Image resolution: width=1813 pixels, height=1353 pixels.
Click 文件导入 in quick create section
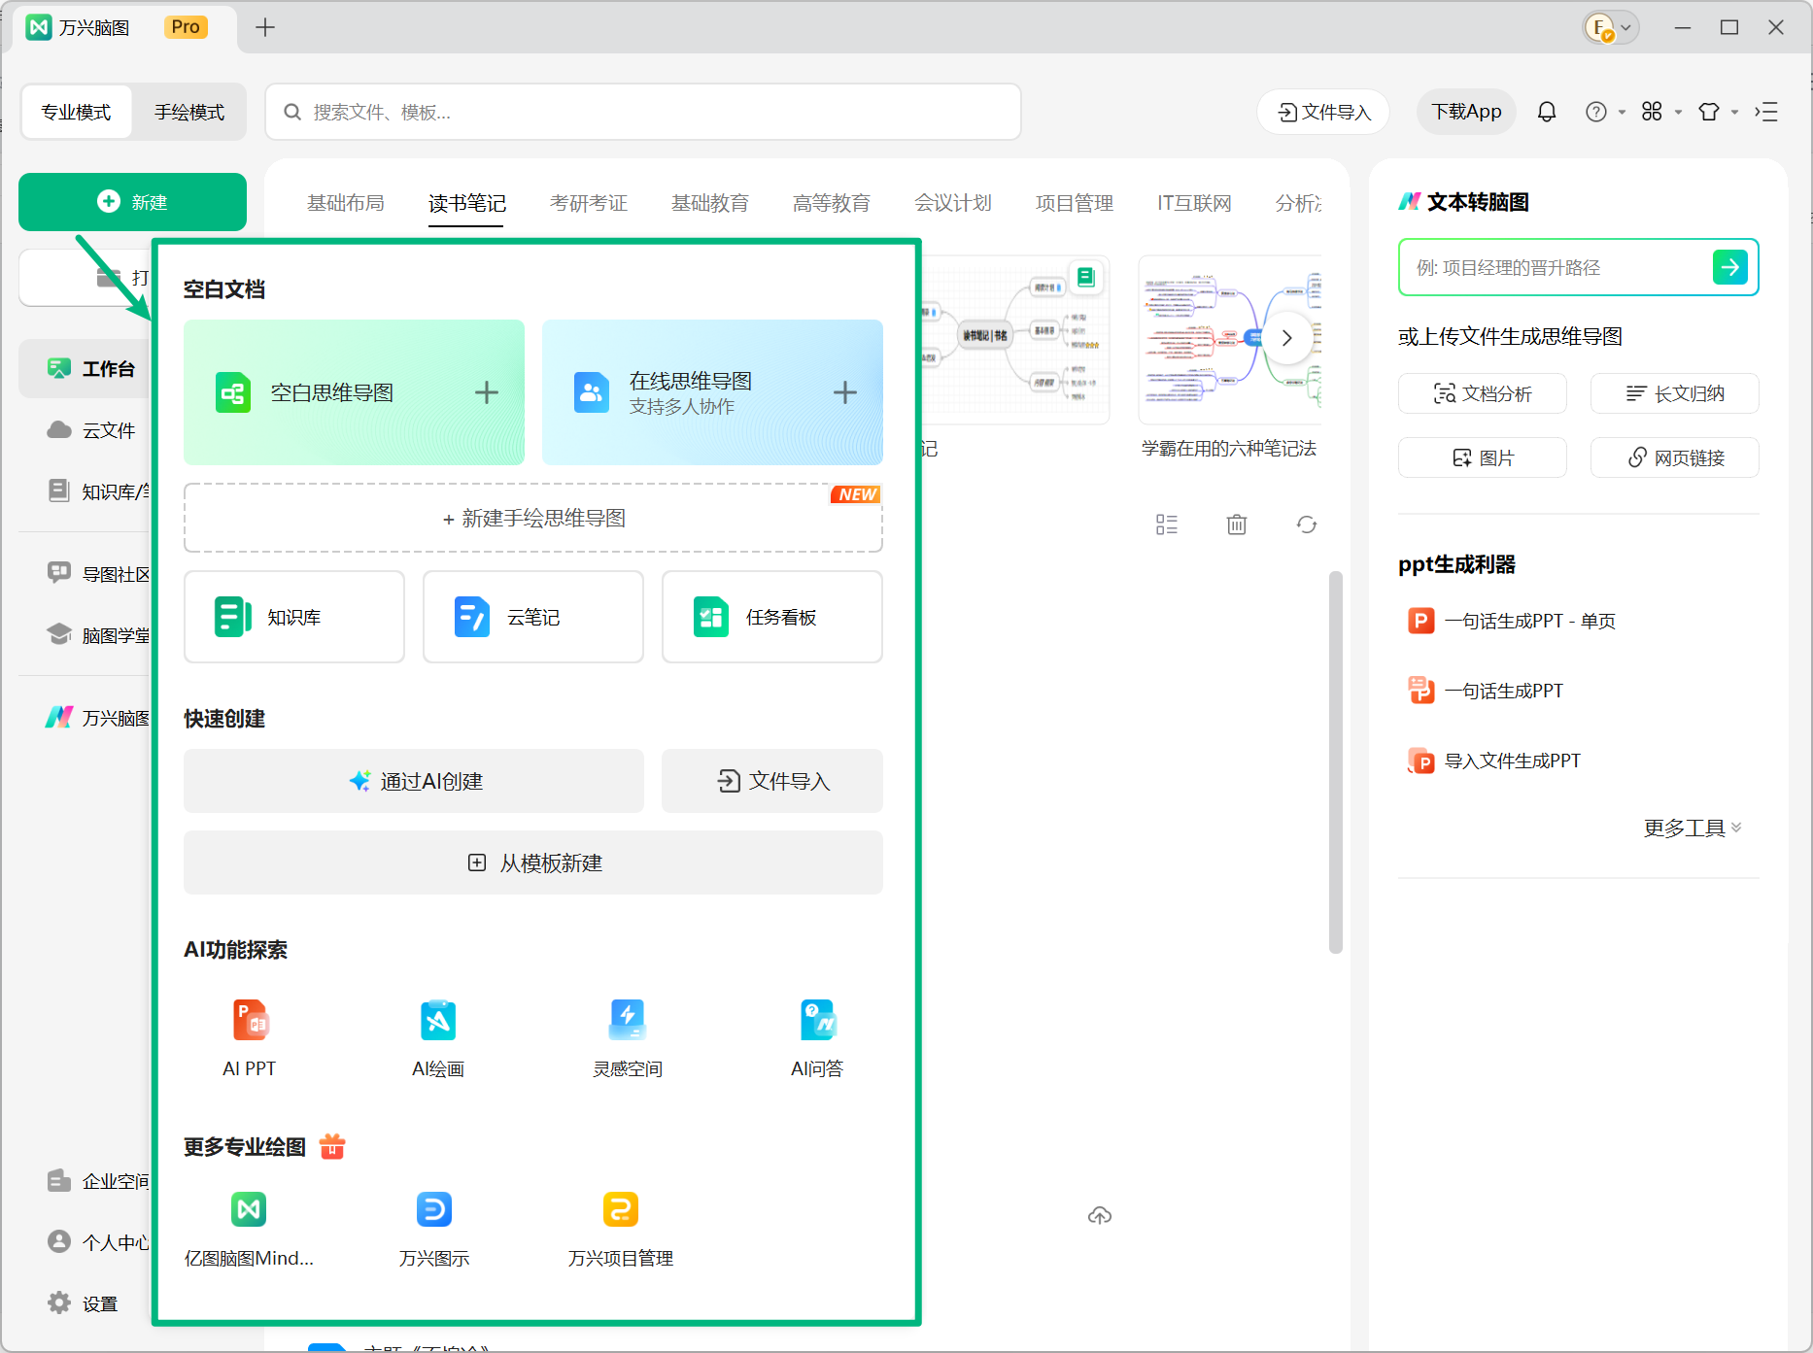tap(772, 781)
